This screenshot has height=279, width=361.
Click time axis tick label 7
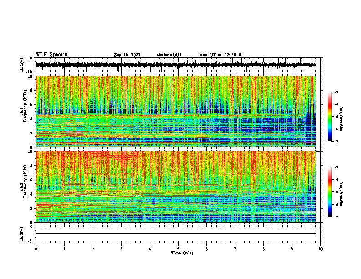pos(235,249)
